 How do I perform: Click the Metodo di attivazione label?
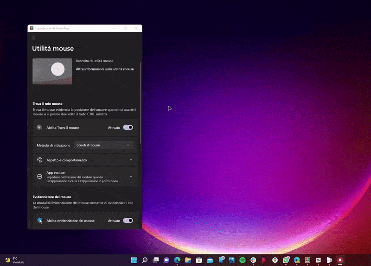tap(53, 146)
